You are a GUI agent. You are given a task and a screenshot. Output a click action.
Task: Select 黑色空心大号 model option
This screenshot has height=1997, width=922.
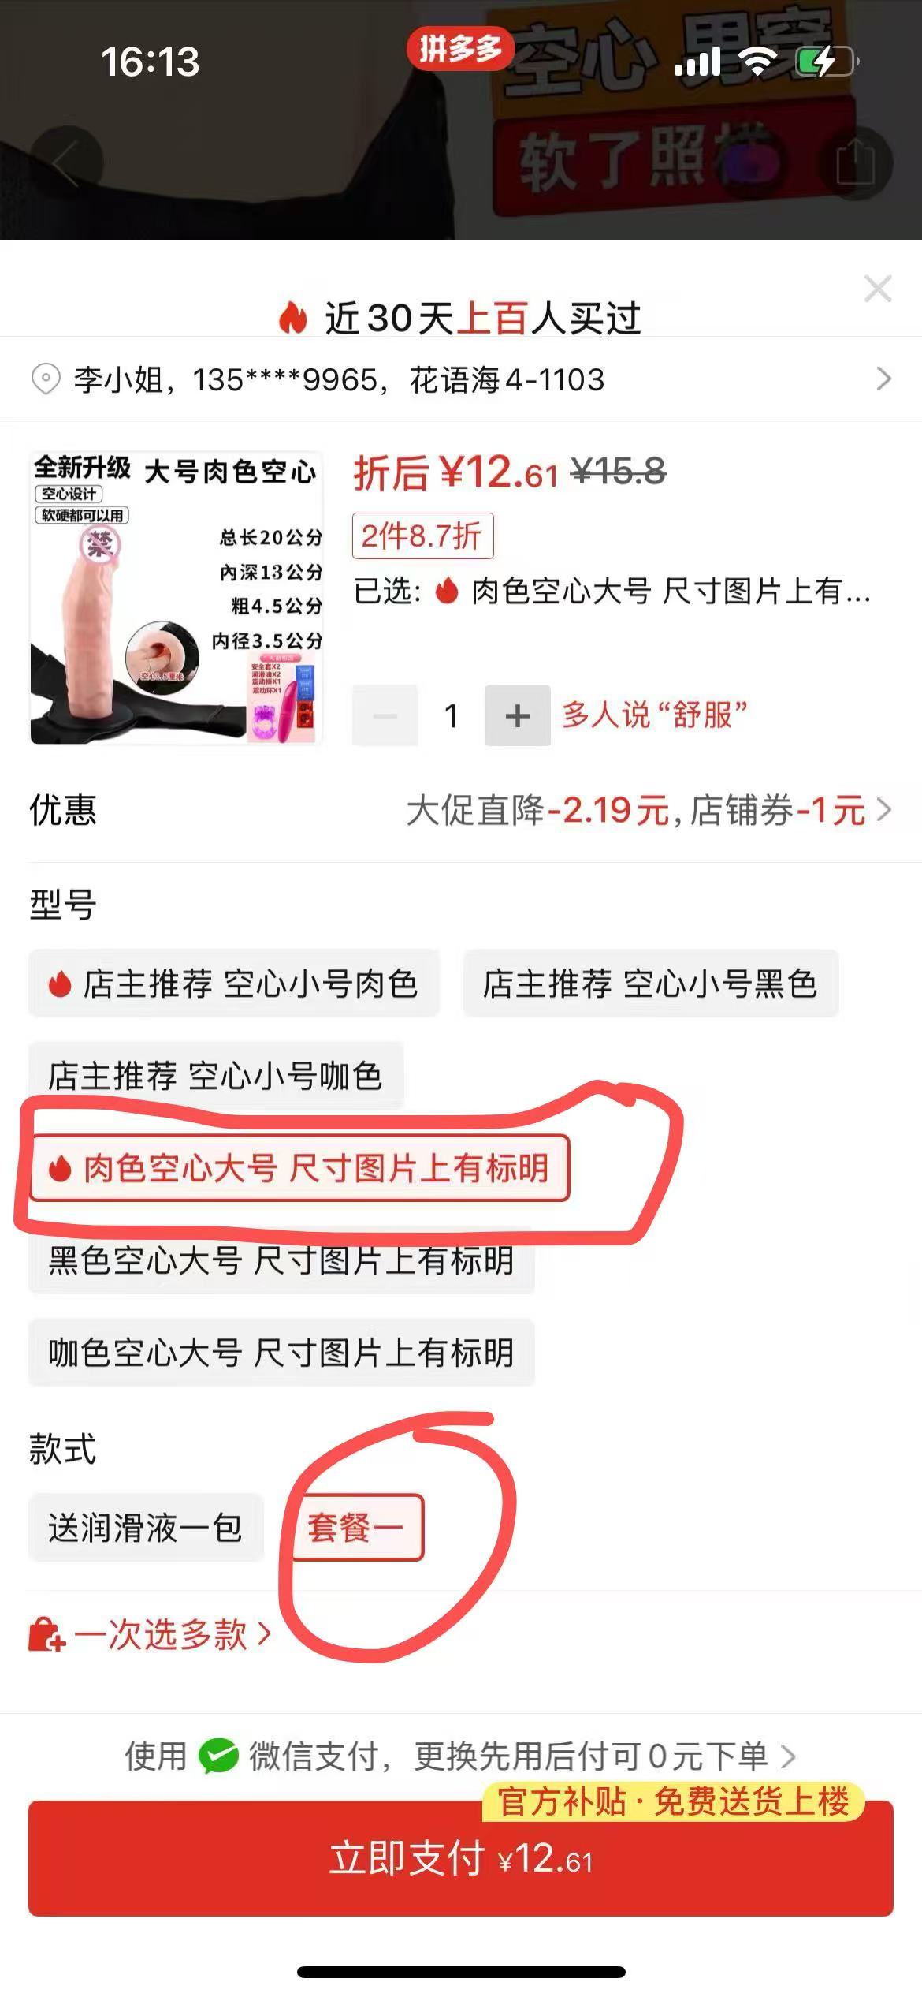tap(281, 1260)
